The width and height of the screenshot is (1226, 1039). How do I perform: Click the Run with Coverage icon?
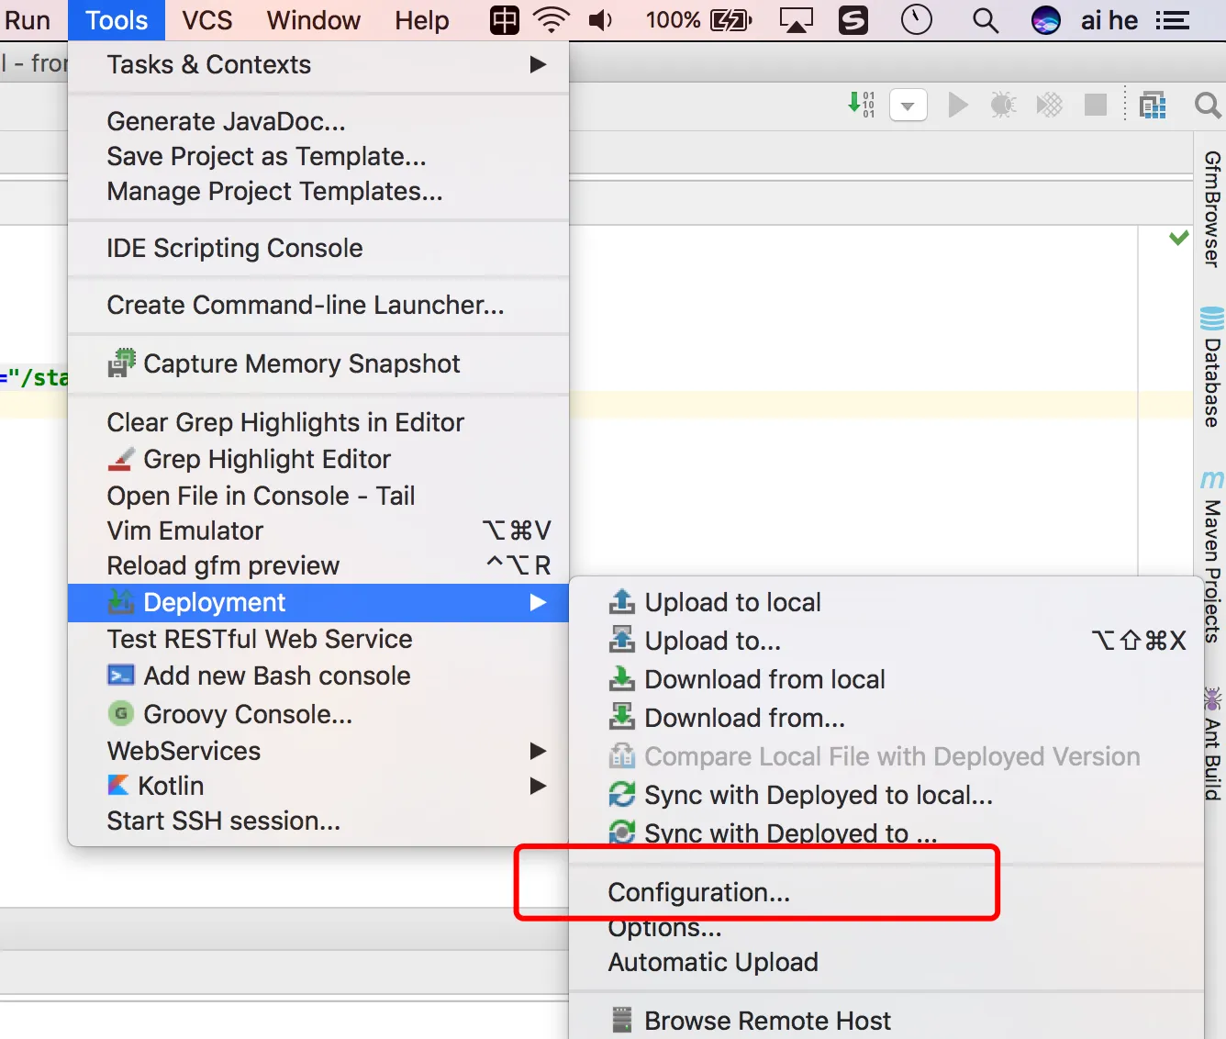click(x=1049, y=106)
